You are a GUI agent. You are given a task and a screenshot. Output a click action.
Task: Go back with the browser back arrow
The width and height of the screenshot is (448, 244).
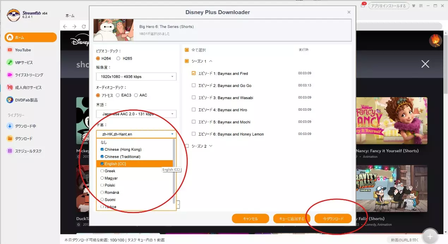(x=65, y=26)
